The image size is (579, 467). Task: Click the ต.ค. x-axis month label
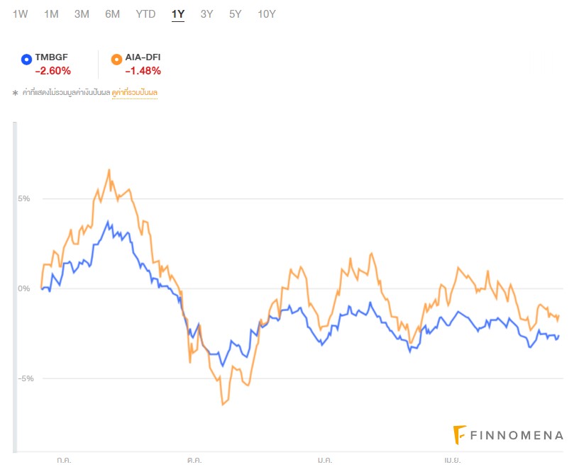[193, 460]
